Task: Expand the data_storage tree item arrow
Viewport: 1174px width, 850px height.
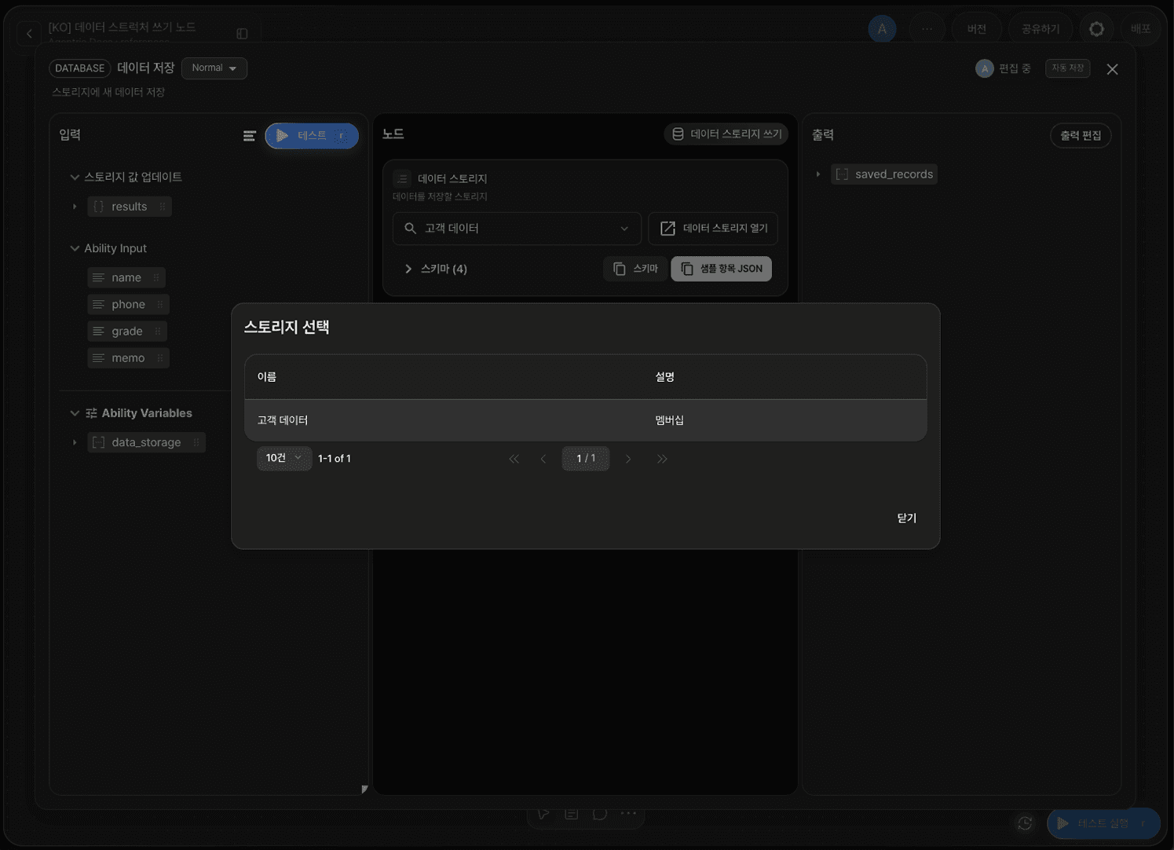Action: click(x=75, y=442)
